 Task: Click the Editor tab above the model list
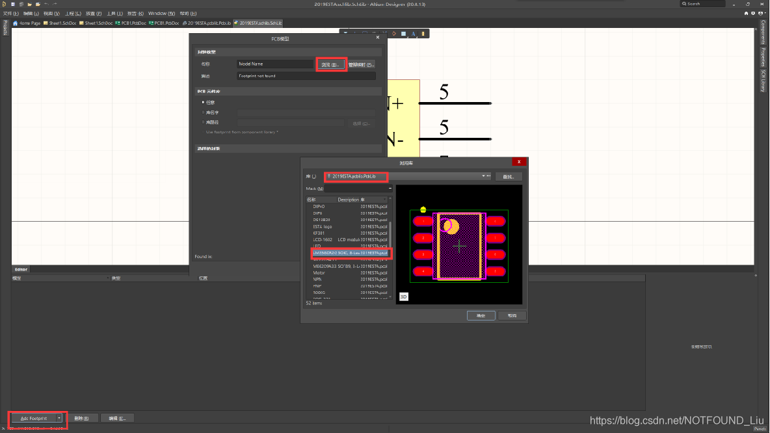click(21, 270)
